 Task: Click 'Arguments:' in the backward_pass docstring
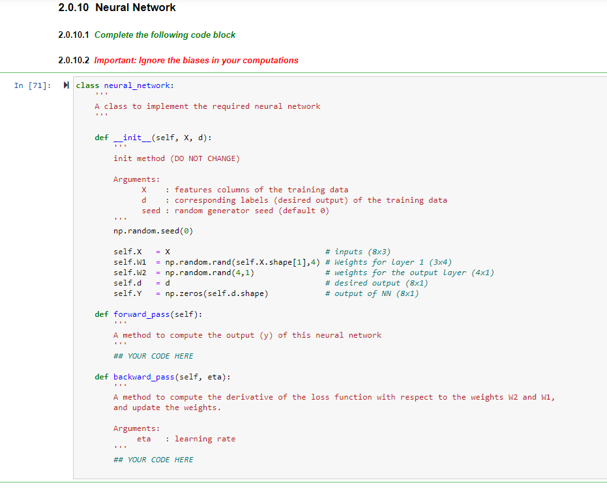coord(137,429)
